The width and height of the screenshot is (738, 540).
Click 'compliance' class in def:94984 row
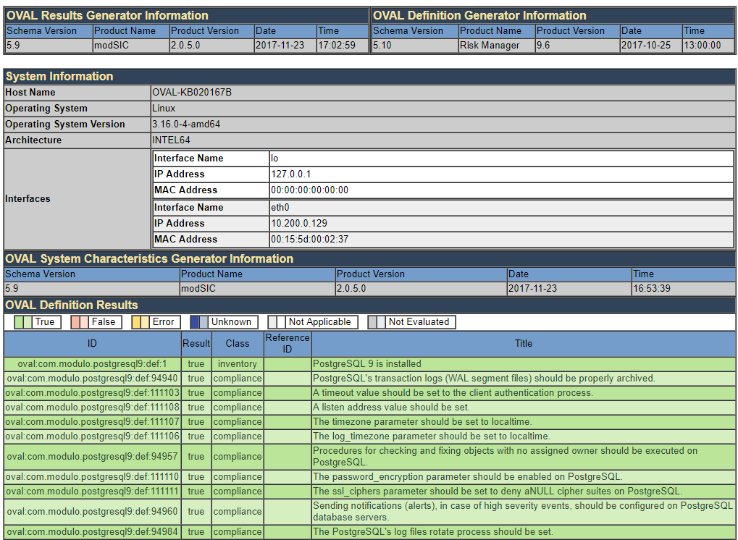click(238, 532)
